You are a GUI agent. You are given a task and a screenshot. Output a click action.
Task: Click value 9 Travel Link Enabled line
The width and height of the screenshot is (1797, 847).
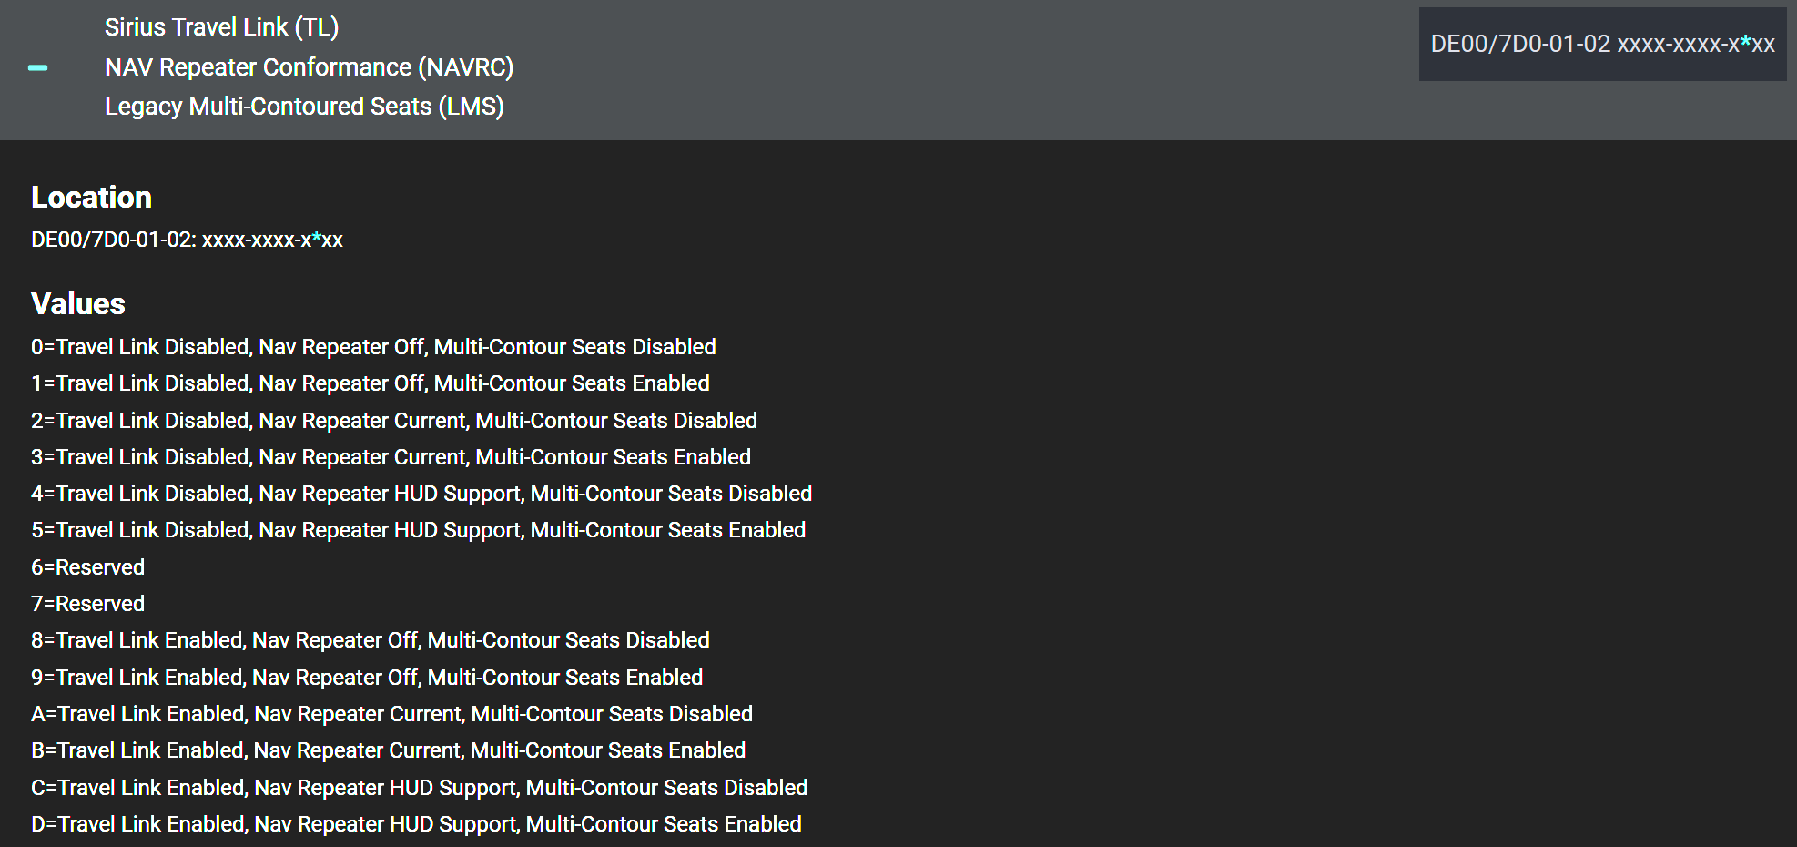367,678
